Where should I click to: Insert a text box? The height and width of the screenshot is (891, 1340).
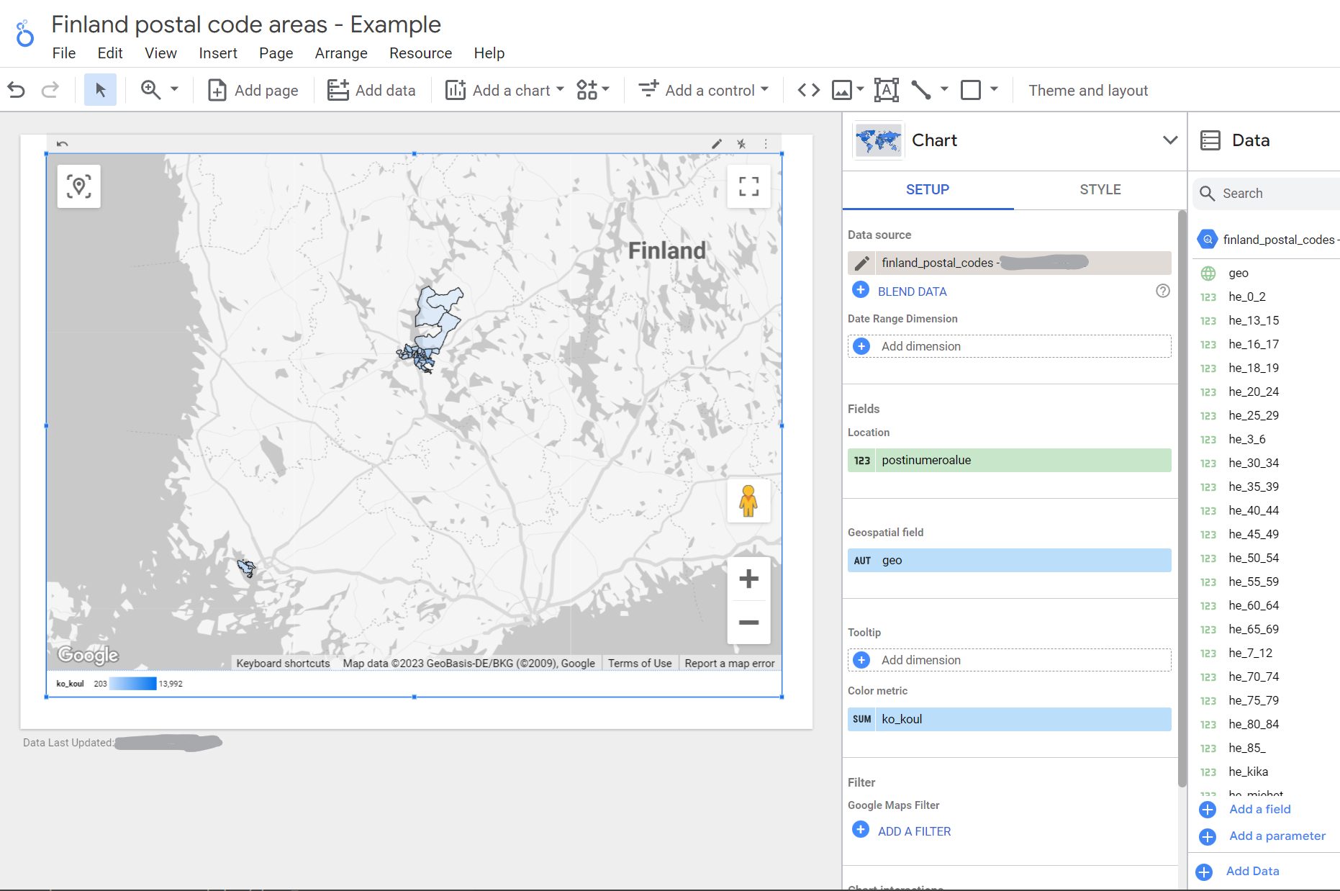(x=887, y=90)
